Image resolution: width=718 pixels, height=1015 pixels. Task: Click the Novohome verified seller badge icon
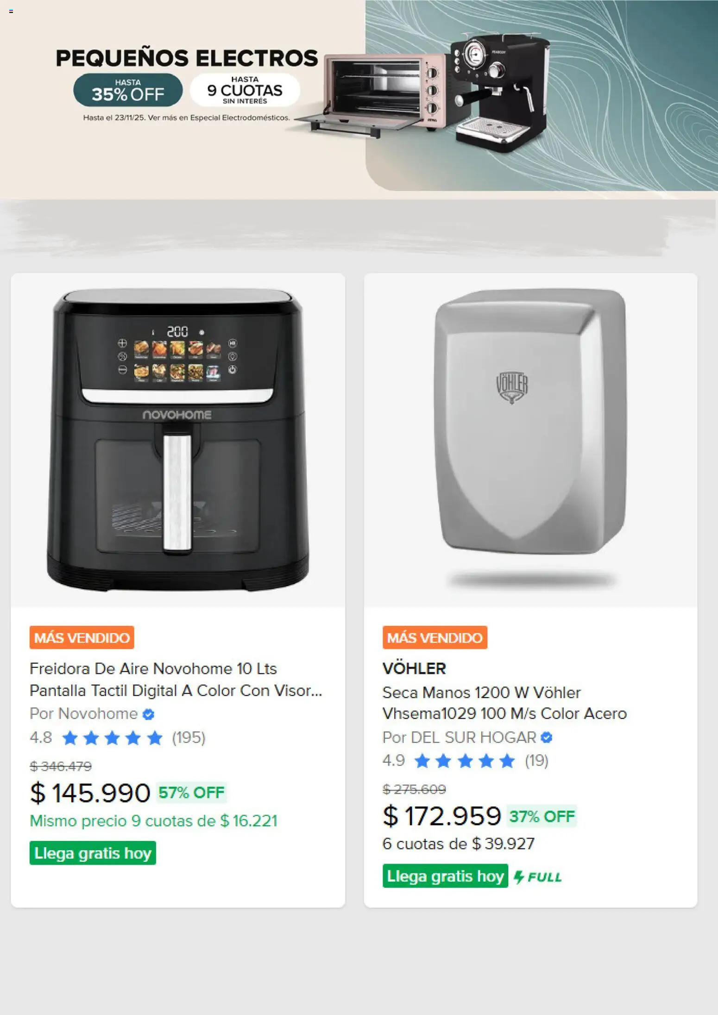tap(148, 714)
